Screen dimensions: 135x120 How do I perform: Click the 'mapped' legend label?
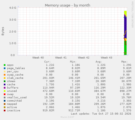coord(12,104)
